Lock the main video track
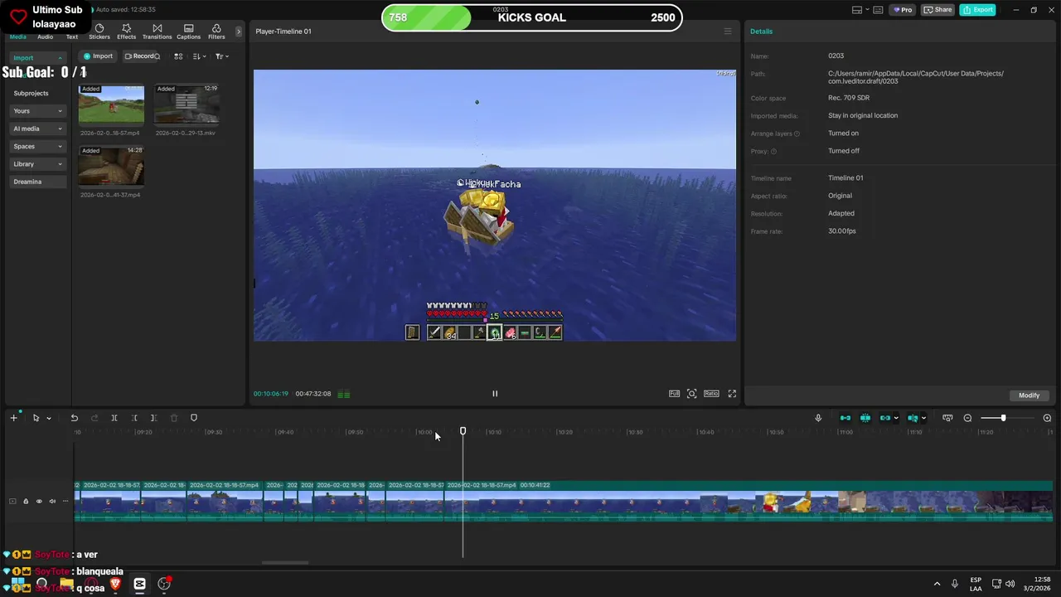1061x597 pixels. click(x=26, y=501)
